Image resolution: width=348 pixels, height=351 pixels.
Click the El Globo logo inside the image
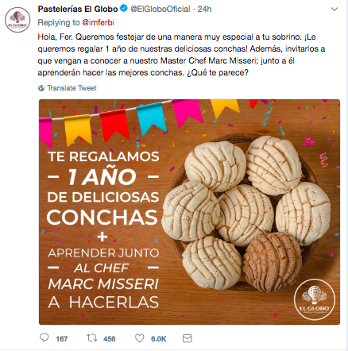(x=315, y=299)
